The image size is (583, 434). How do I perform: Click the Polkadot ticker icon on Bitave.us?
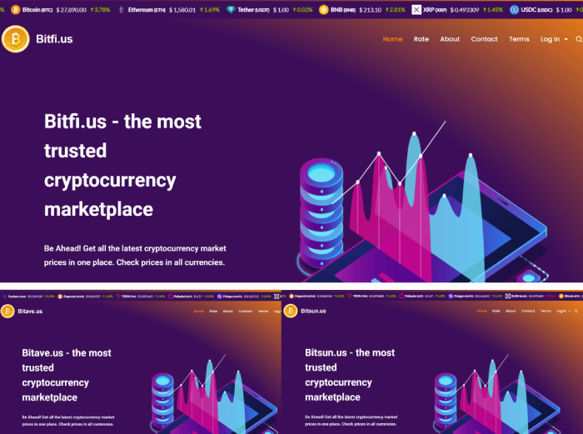coord(171,297)
